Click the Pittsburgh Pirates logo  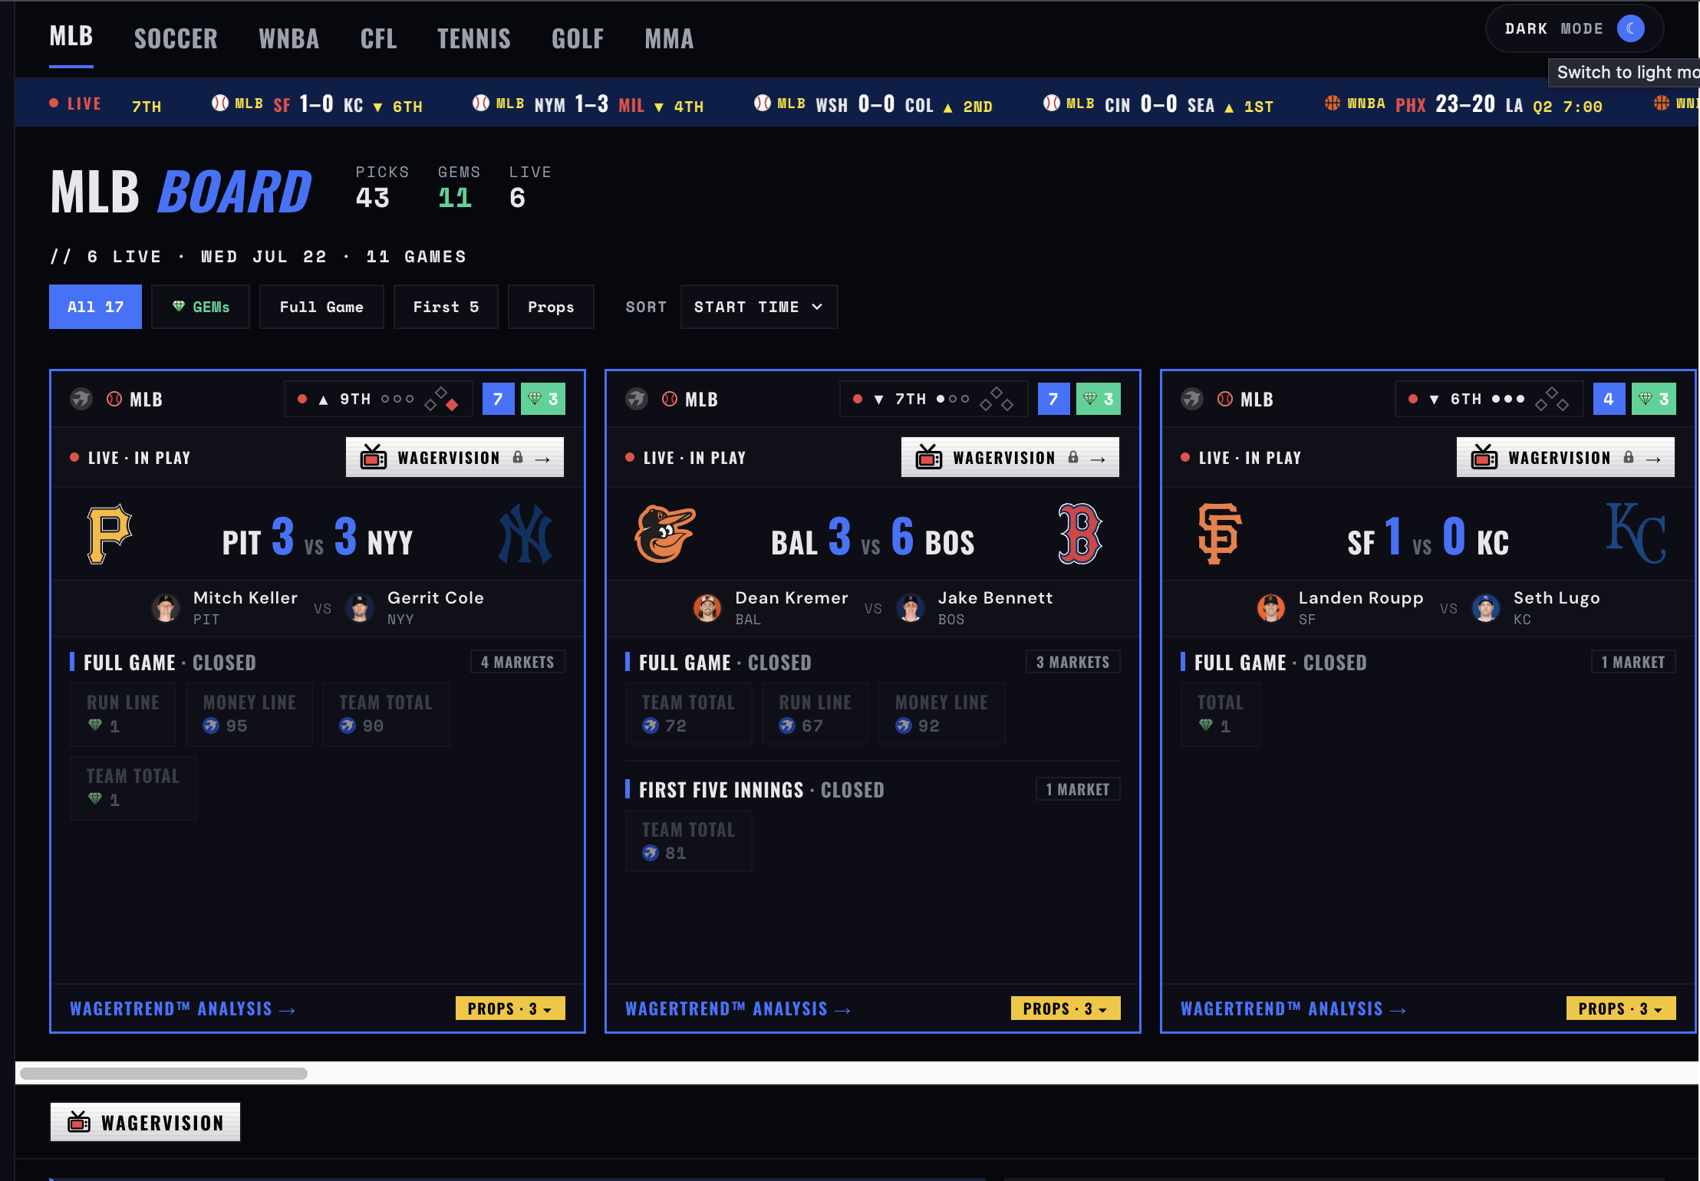110,534
